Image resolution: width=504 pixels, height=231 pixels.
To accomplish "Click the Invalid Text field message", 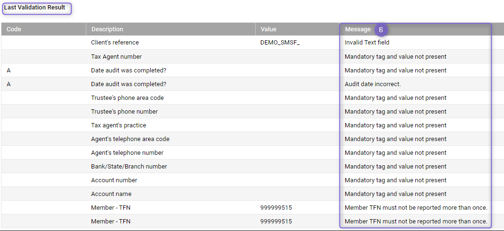I will point(367,42).
